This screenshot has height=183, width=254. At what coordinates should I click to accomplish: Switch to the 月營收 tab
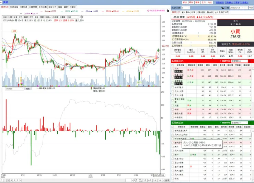[x=73, y=7]
